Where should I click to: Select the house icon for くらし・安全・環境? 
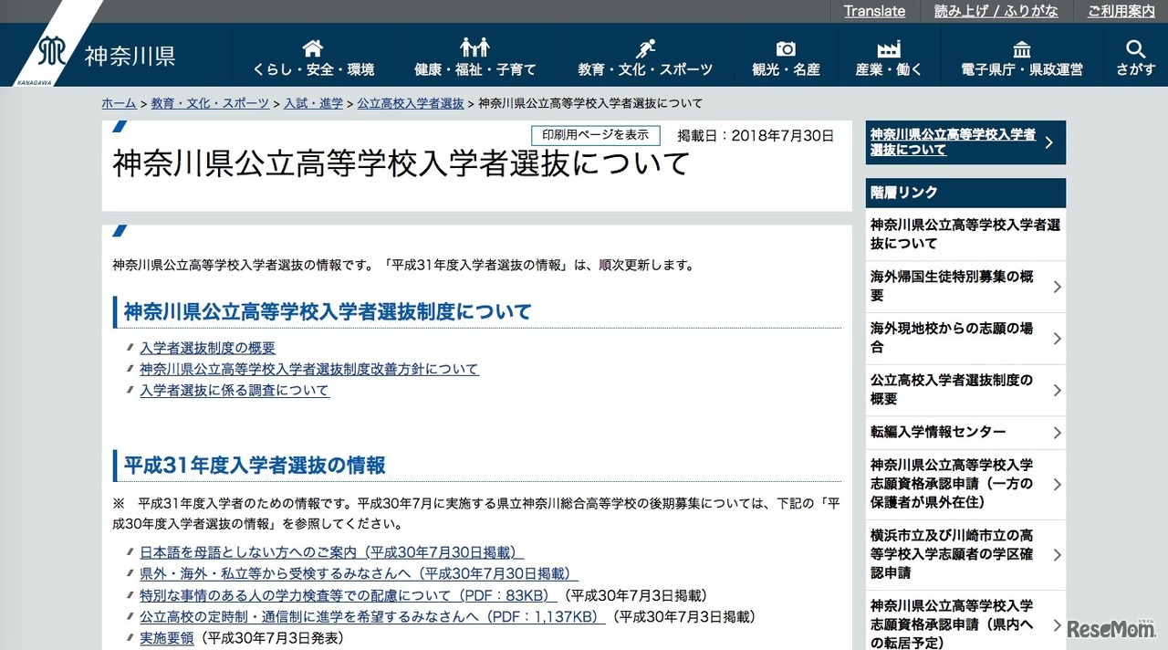(x=311, y=46)
